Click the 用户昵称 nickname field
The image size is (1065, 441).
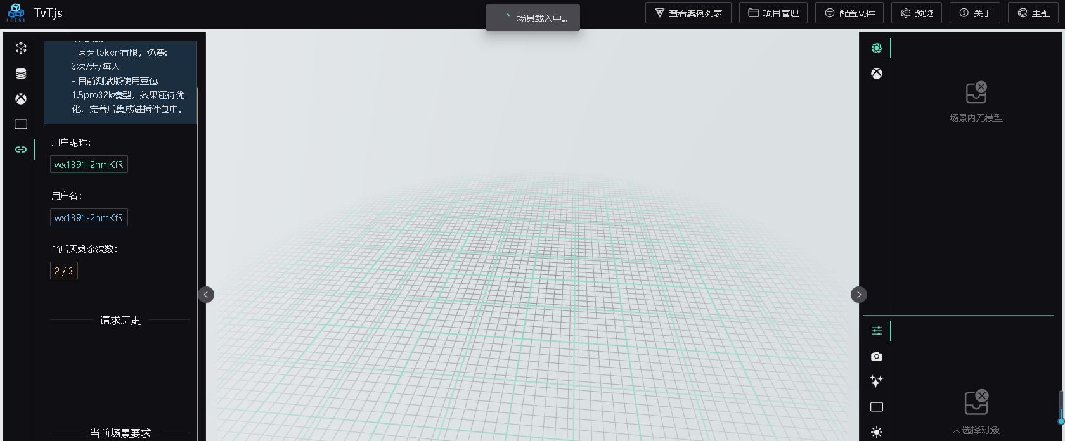tap(89, 165)
